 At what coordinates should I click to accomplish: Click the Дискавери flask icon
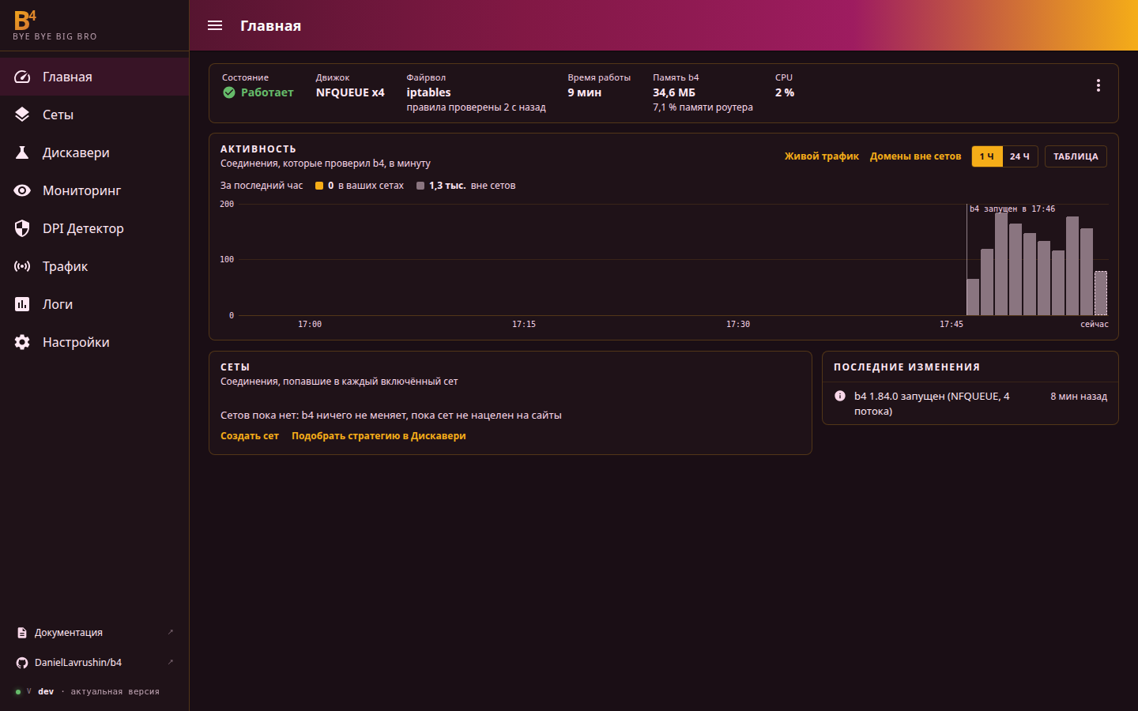click(x=22, y=152)
